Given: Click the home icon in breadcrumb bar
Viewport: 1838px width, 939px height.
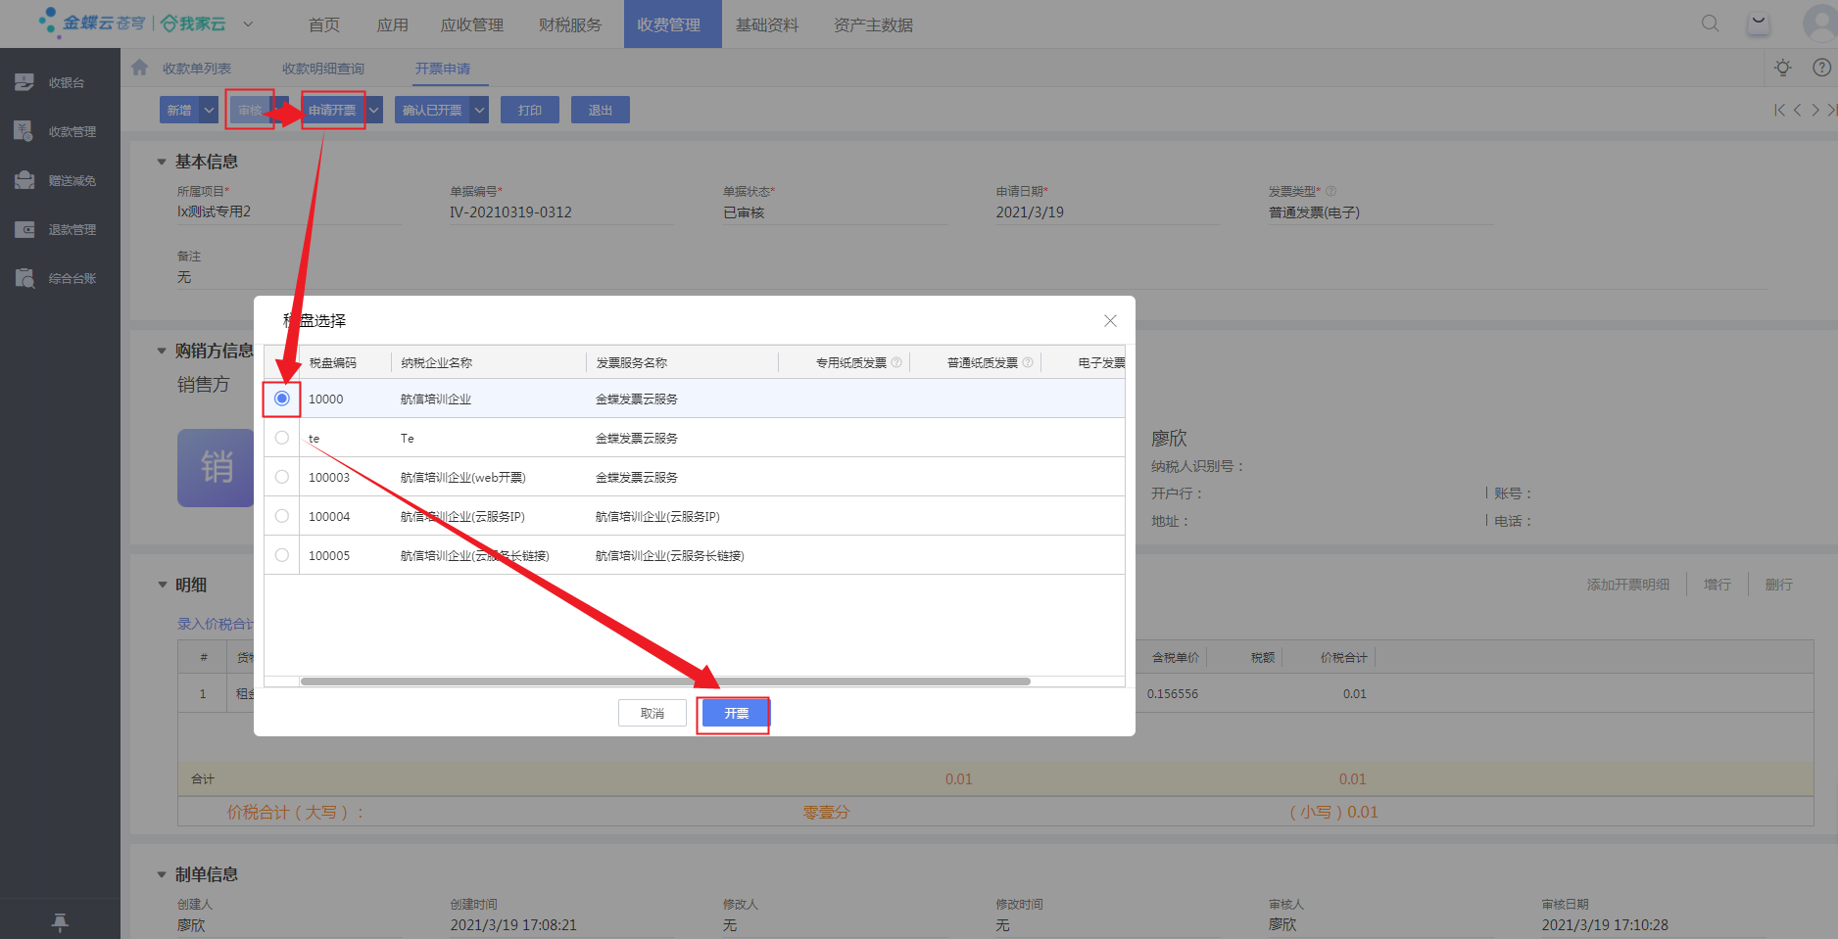Looking at the screenshot, I should click(140, 68).
